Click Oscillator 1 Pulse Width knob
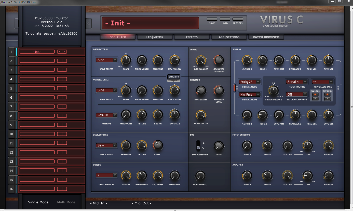 pos(142,60)
